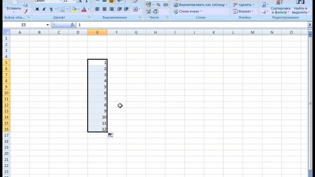Click cell E14 containing 10
The height and width of the screenshot is (177, 315).
point(97,117)
